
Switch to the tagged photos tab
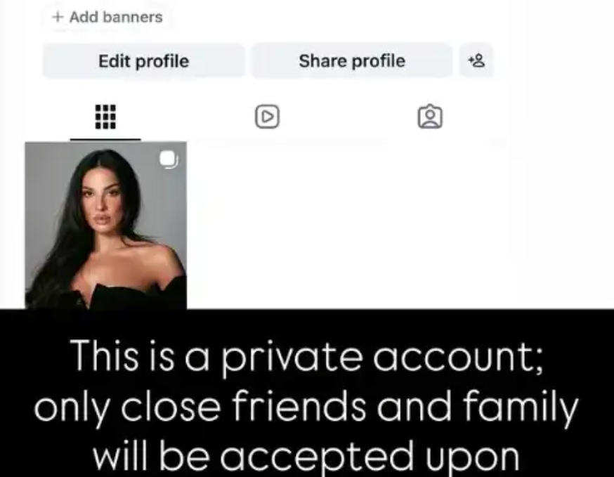(430, 117)
